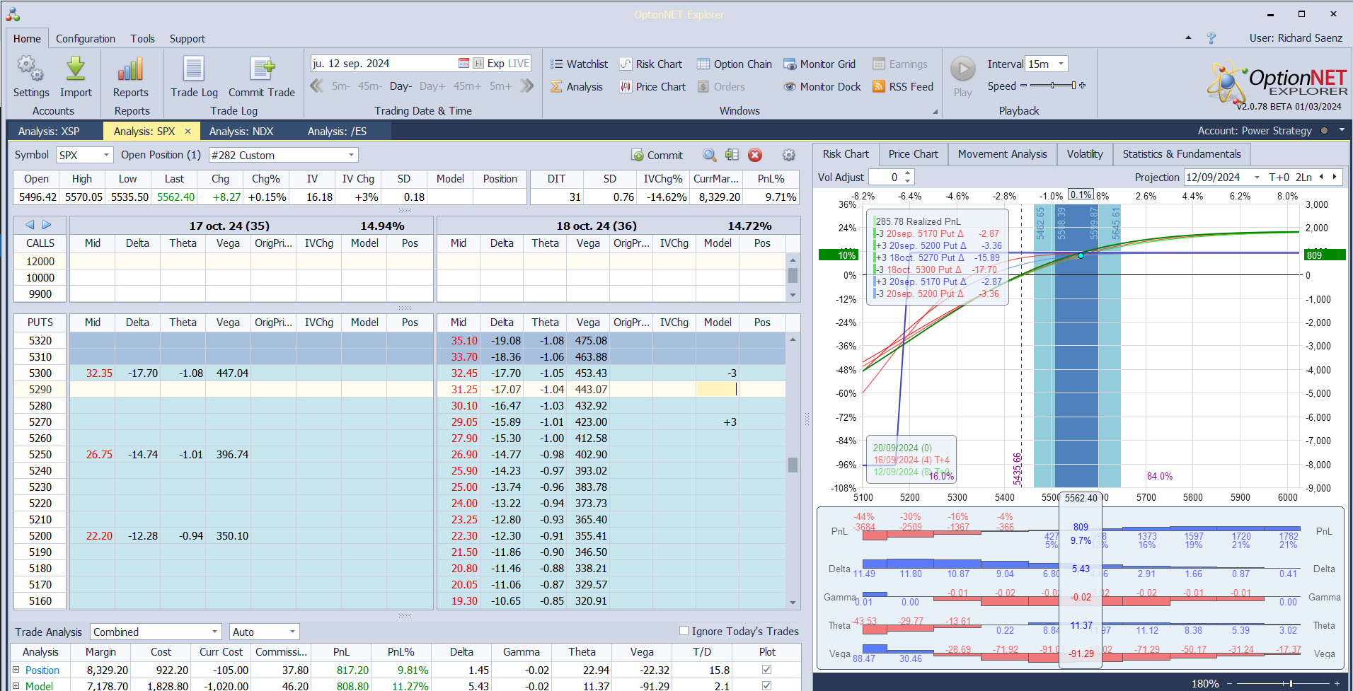This screenshot has width=1353, height=691.
Task: Open the Price Chart window
Action: [652, 87]
